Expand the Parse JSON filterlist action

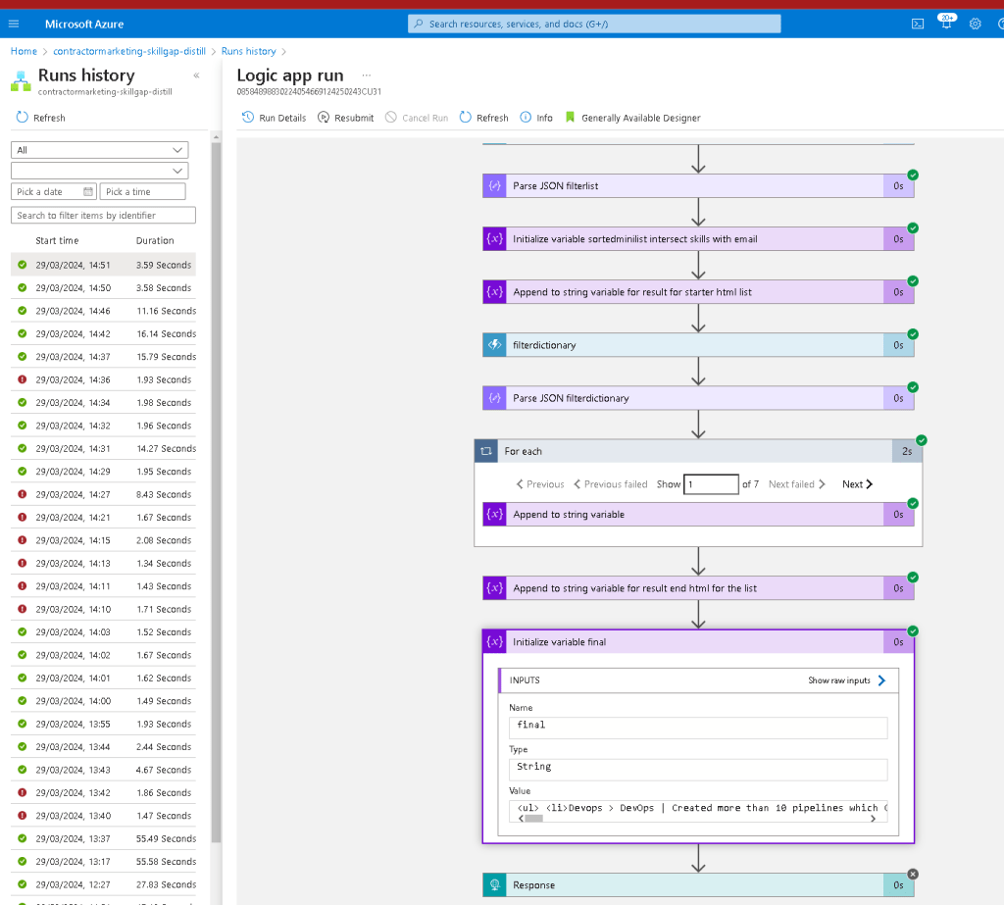pos(698,185)
